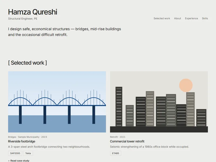Click the SAP2000 tag
The height and width of the screenshot is (162, 216).
(x=15, y=153)
